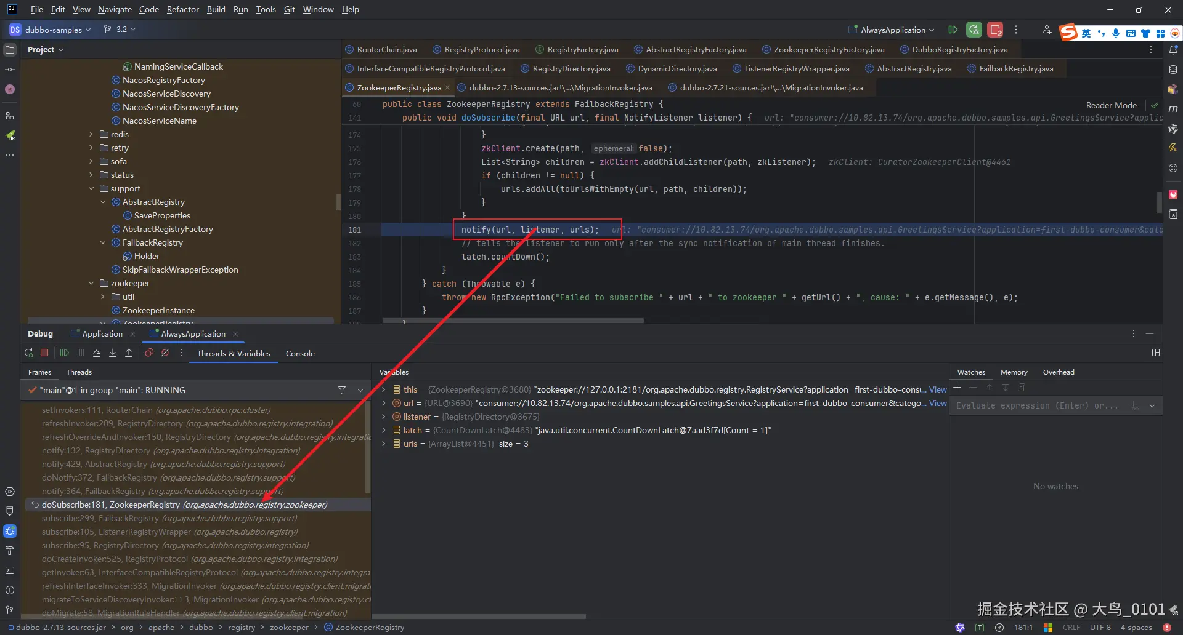
Task: Click the Rerun debug session icon
Action: click(28, 353)
